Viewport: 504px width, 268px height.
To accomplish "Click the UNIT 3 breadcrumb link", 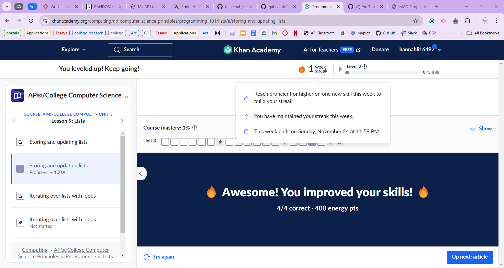I will pyautogui.click(x=106, y=114).
